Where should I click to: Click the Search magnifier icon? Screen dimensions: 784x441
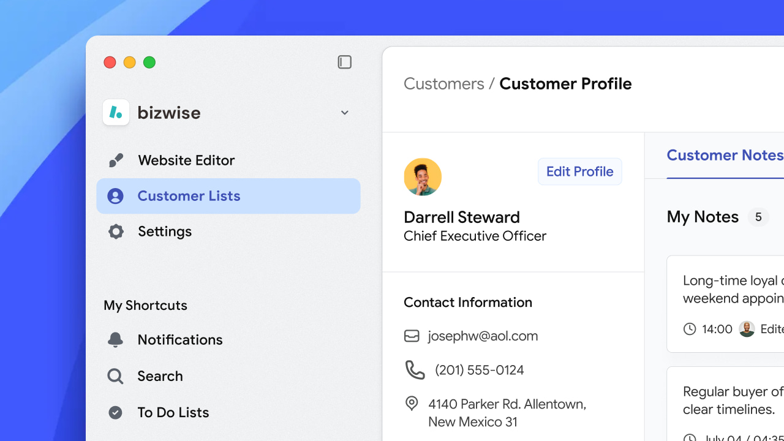click(115, 376)
